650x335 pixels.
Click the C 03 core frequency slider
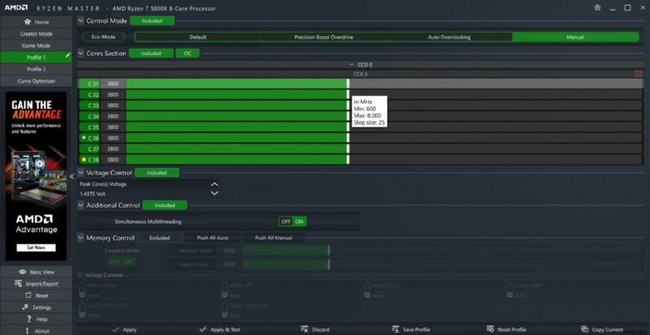point(383,105)
